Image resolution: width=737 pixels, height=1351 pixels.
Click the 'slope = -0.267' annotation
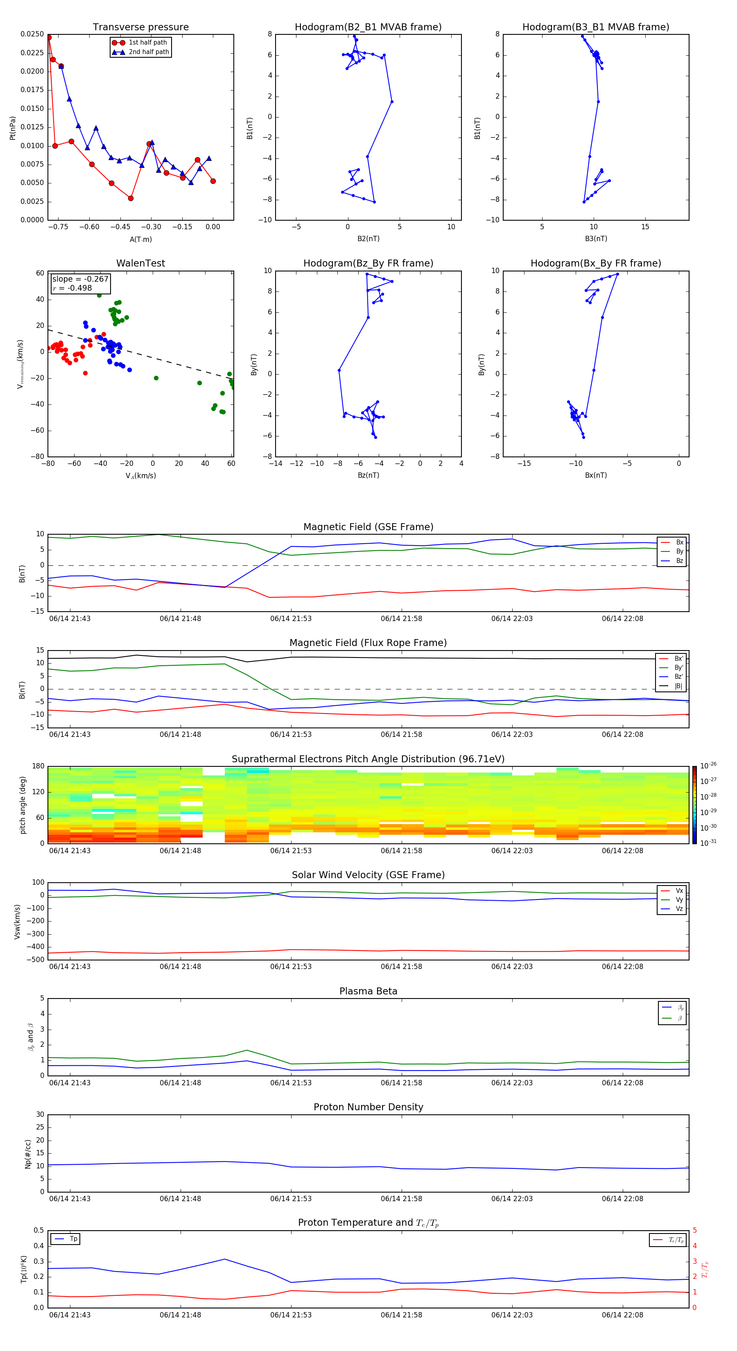[x=80, y=279]
